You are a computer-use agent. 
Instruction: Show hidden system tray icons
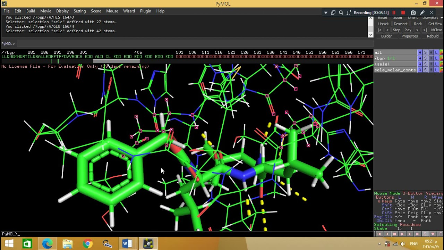(379, 244)
